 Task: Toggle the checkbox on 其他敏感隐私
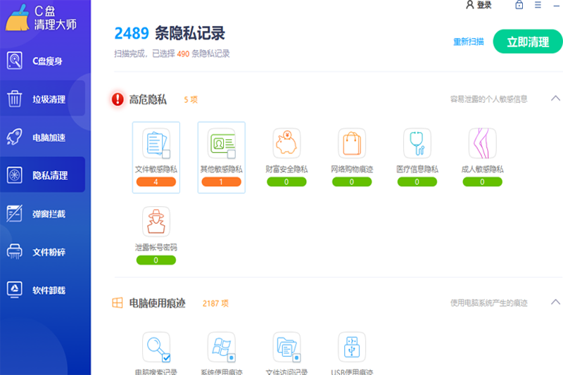232,154
